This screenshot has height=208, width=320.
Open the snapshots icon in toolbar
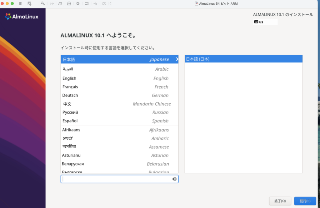(29, 3)
